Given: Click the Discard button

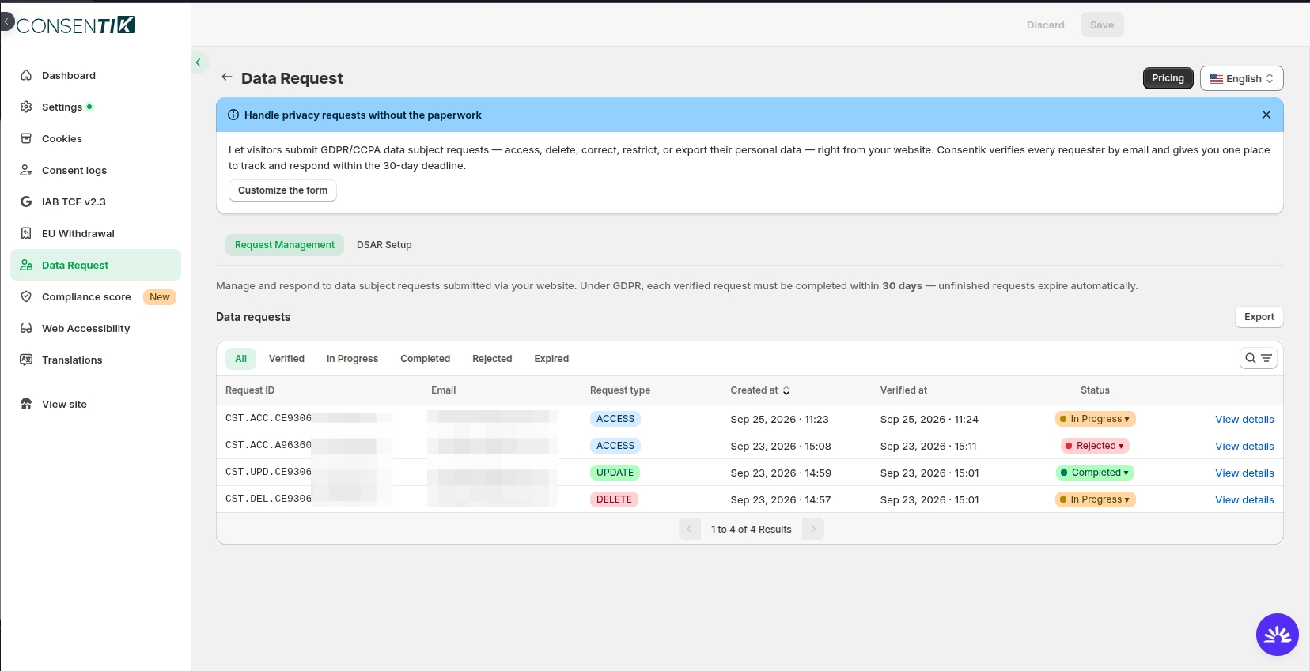Looking at the screenshot, I should (1046, 25).
